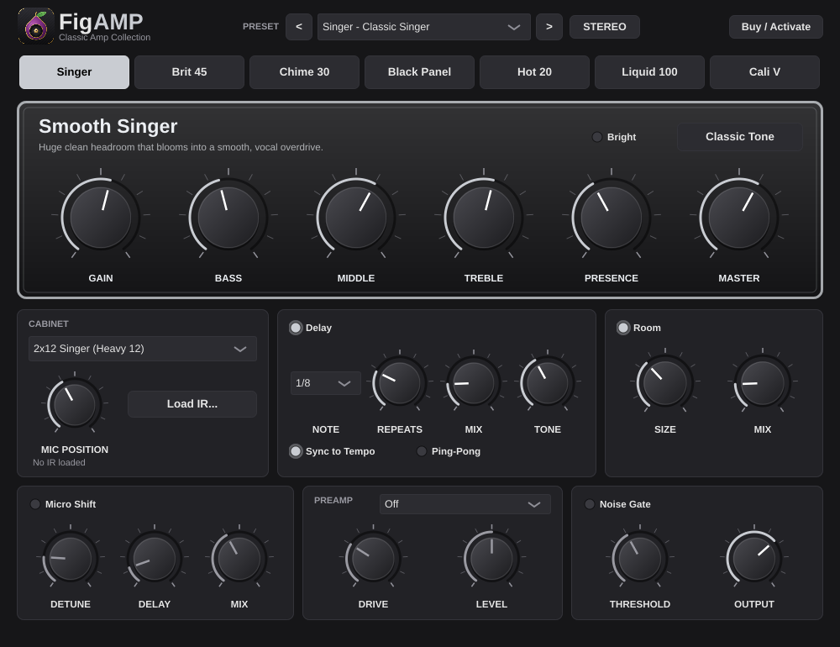Click the GAIN knob
This screenshot has height=647, width=840.
pos(101,217)
